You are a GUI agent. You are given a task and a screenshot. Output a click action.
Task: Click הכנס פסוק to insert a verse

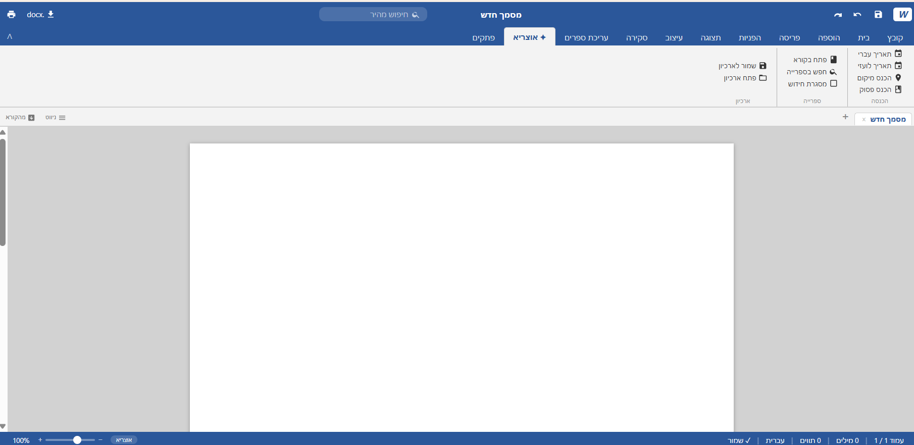(x=880, y=89)
